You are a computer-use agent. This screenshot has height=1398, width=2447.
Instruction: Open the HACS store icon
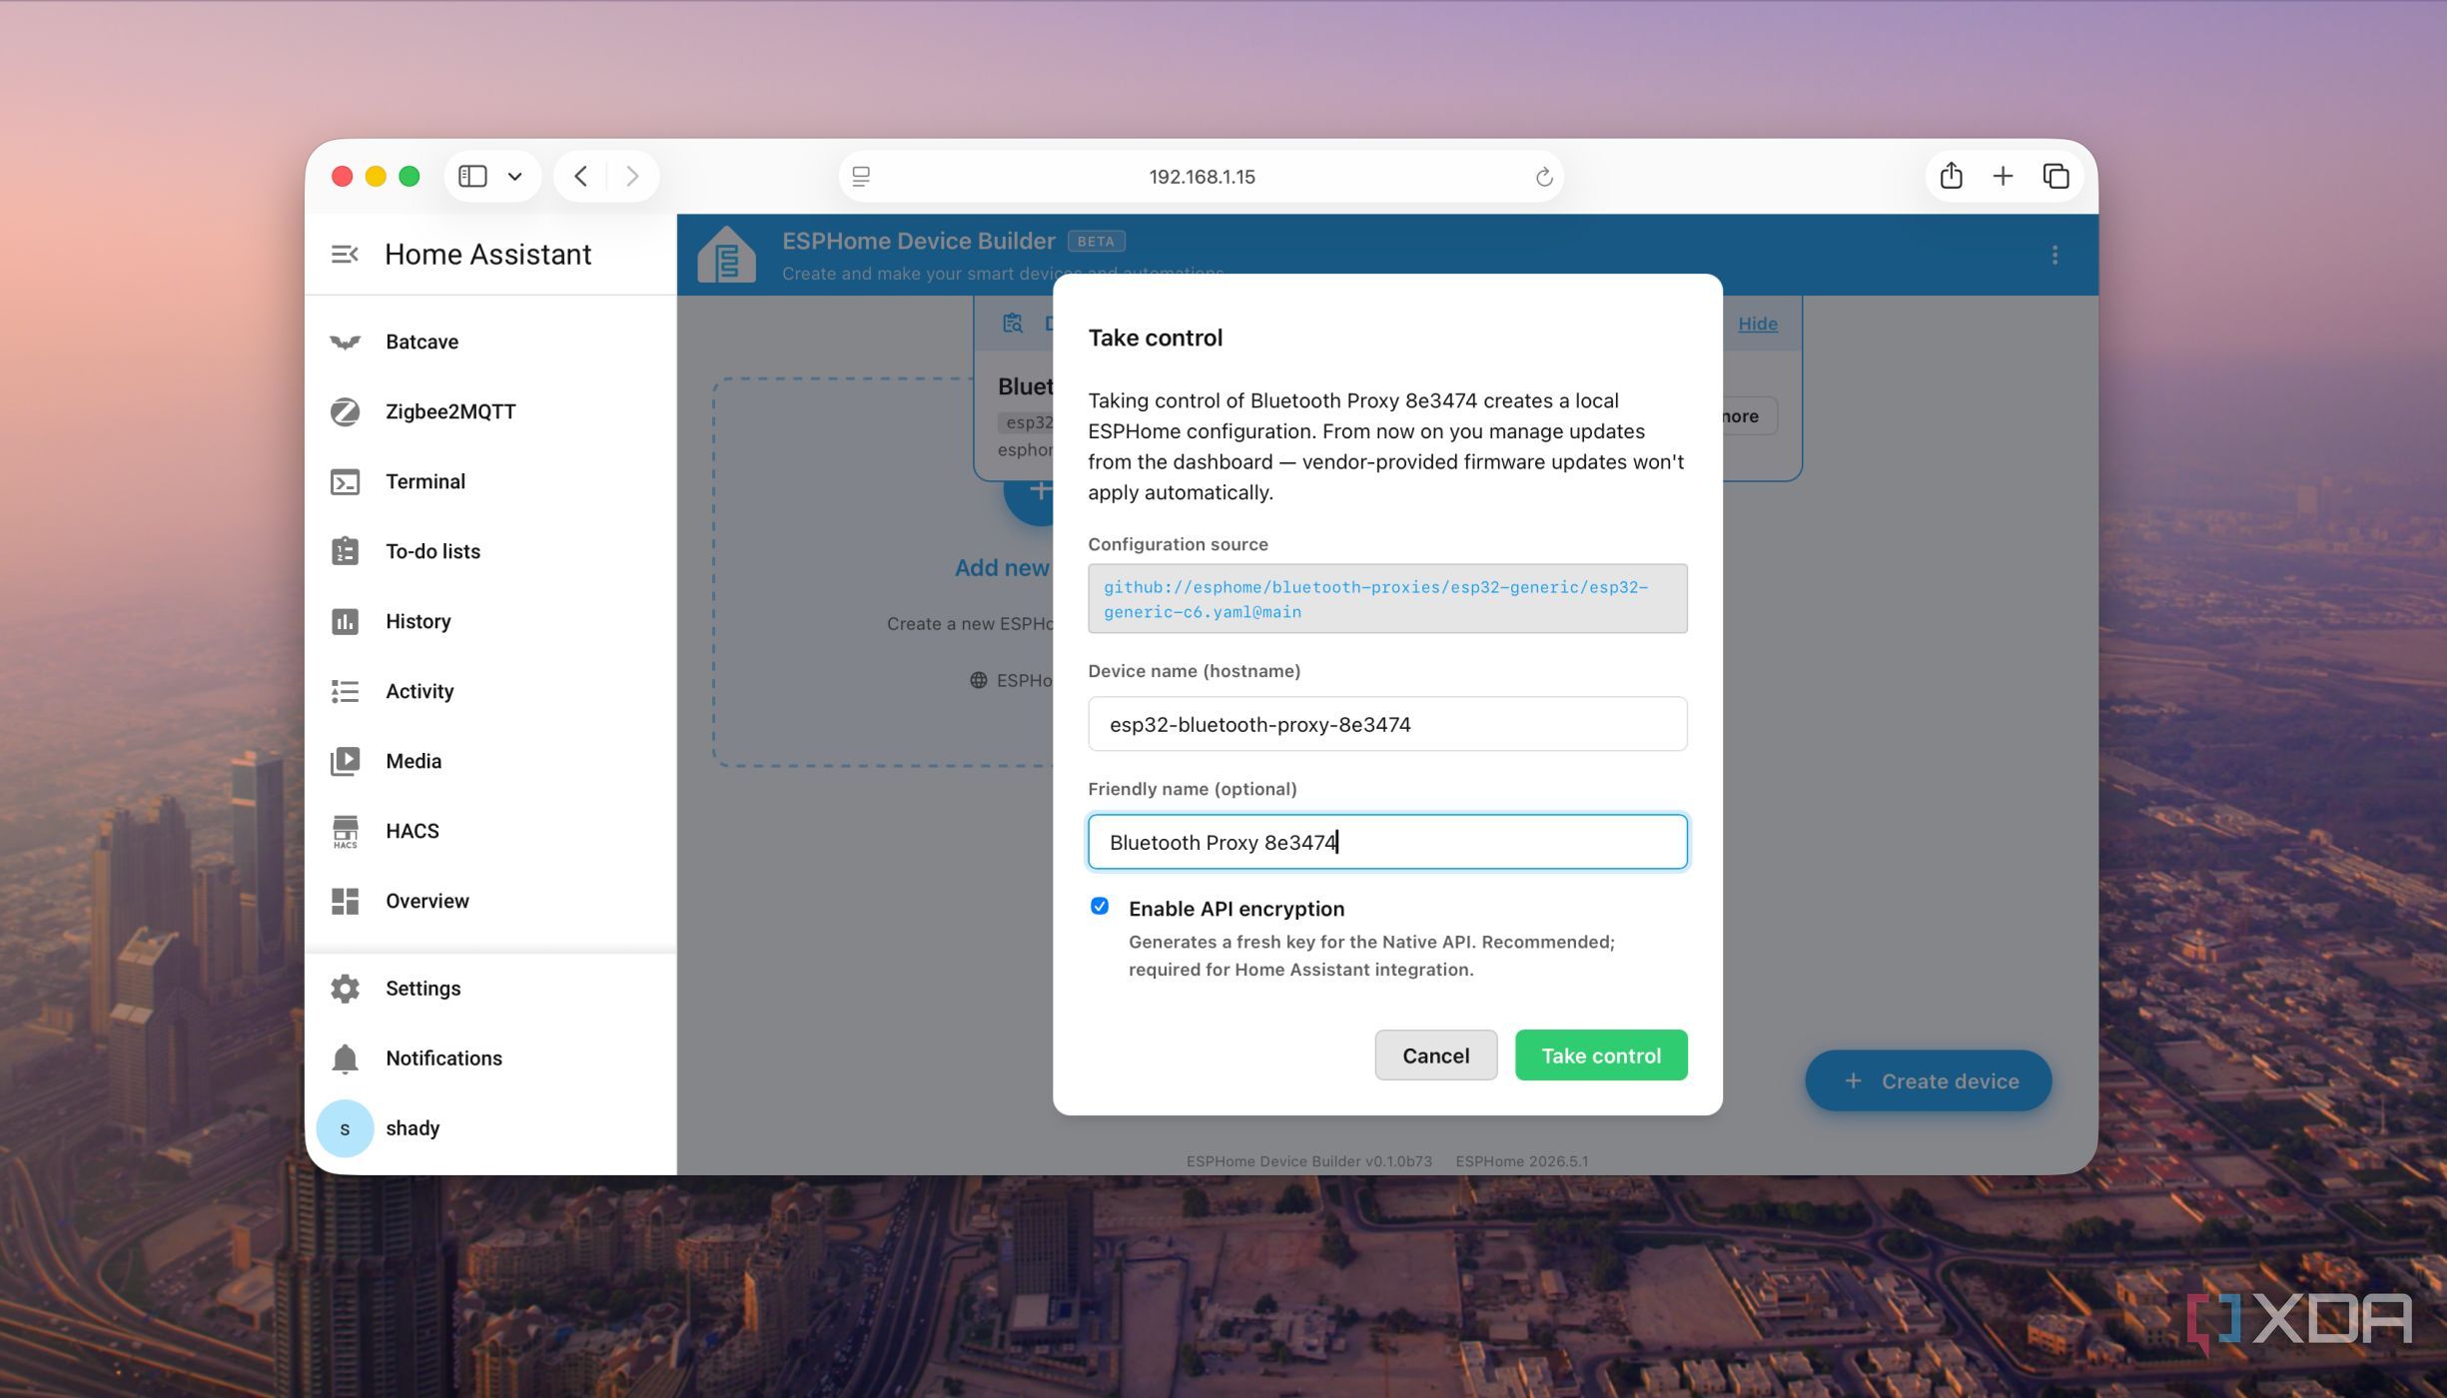pyautogui.click(x=345, y=832)
